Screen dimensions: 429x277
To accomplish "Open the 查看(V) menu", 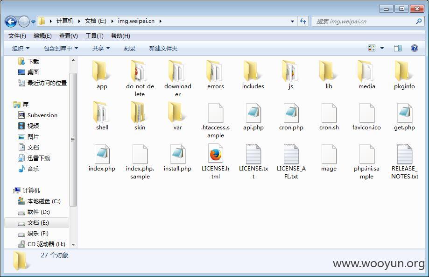I will 69,36.
